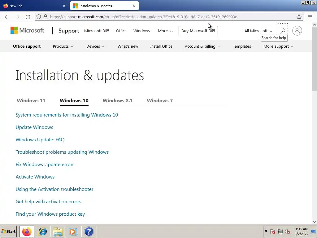Close the Installation & updates tab

click(134, 6)
